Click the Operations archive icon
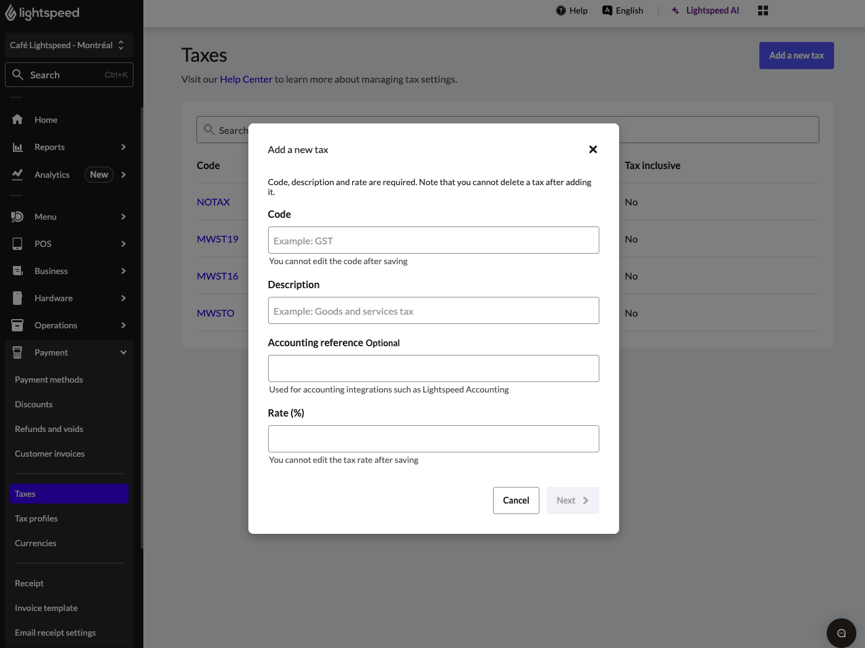The width and height of the screenshot is (865, 648). [x=17, y=325]
